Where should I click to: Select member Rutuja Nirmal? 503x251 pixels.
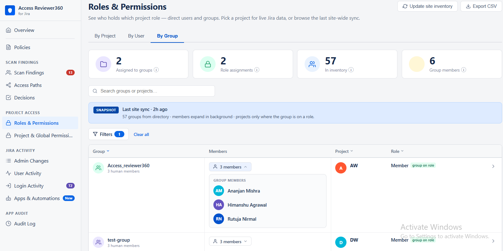coord(242,219)
